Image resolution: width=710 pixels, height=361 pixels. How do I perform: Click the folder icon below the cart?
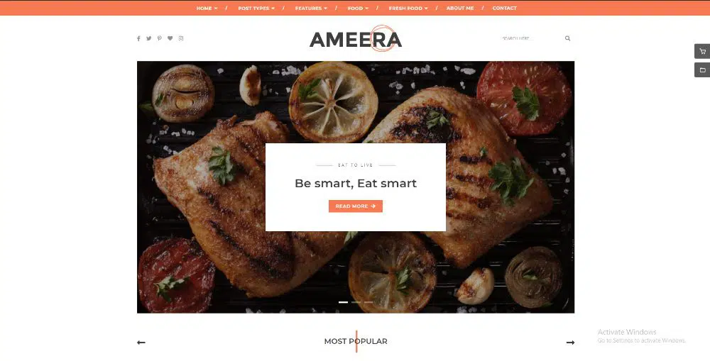(x=702, y=70)
